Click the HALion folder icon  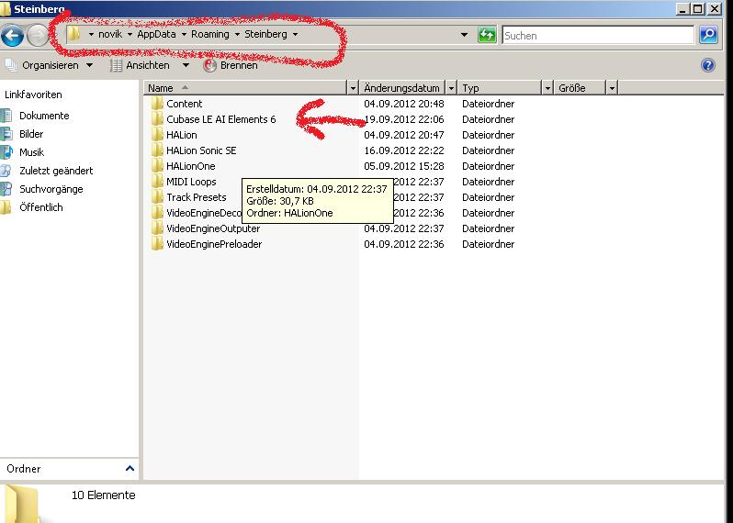point(157,135)
